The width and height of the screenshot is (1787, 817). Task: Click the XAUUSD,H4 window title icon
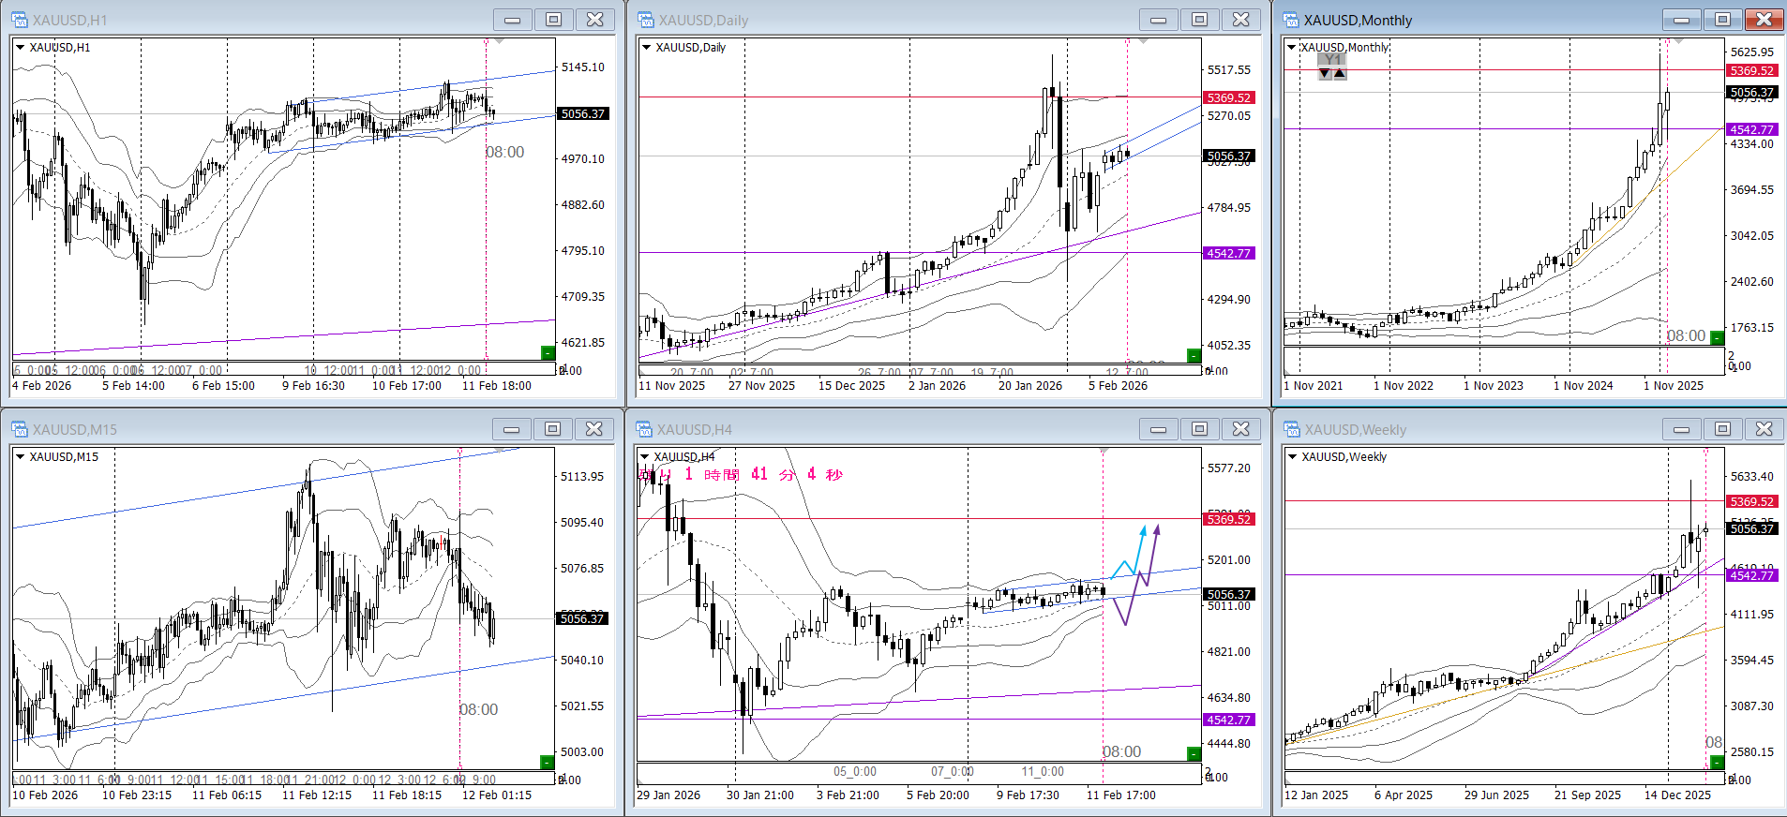[x=645, y=429]
